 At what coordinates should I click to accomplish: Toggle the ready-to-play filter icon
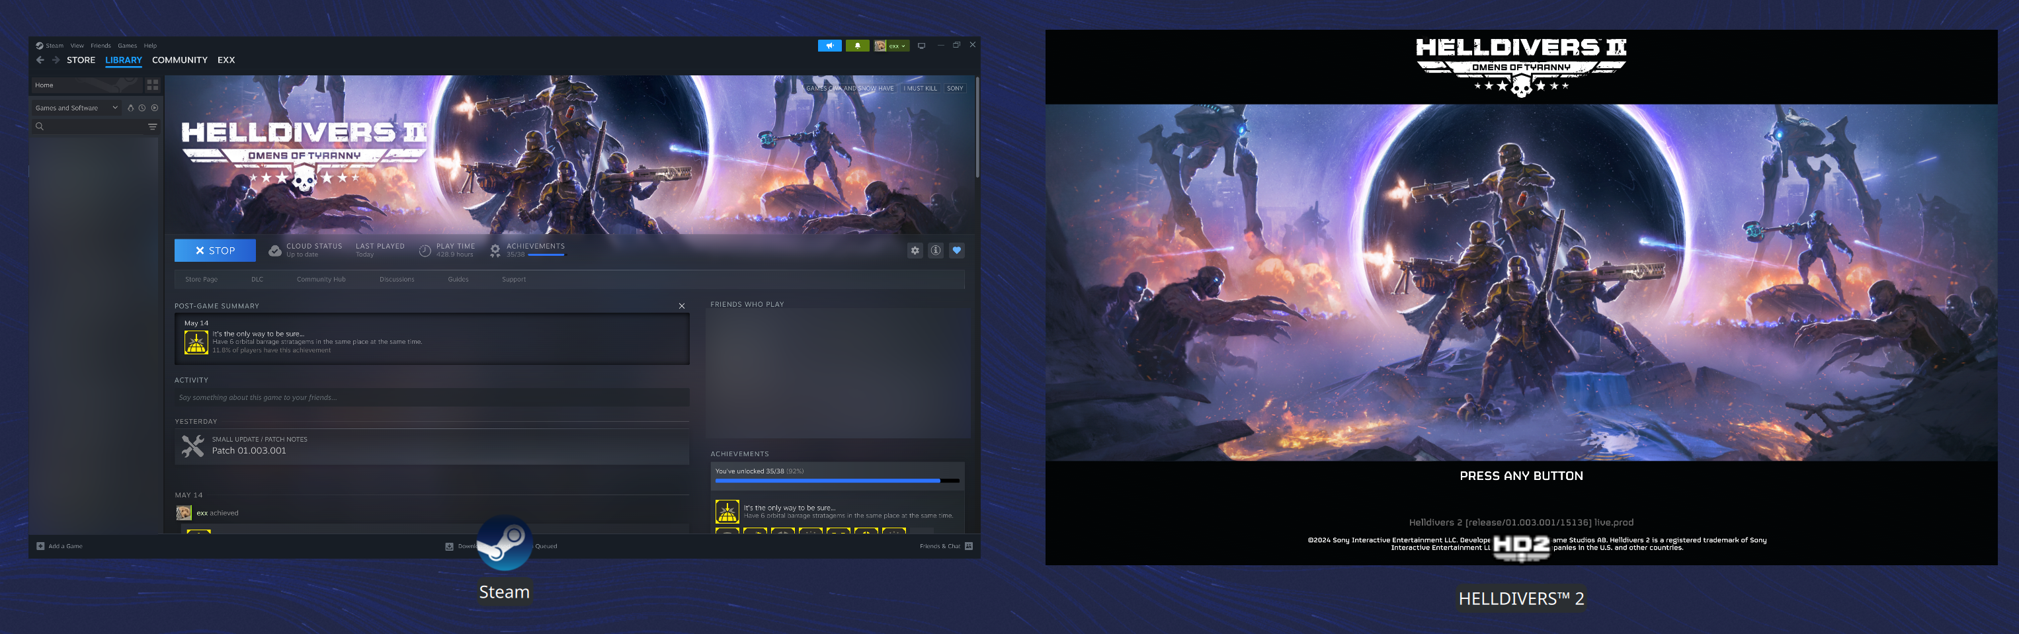click(x=154, y=107)
